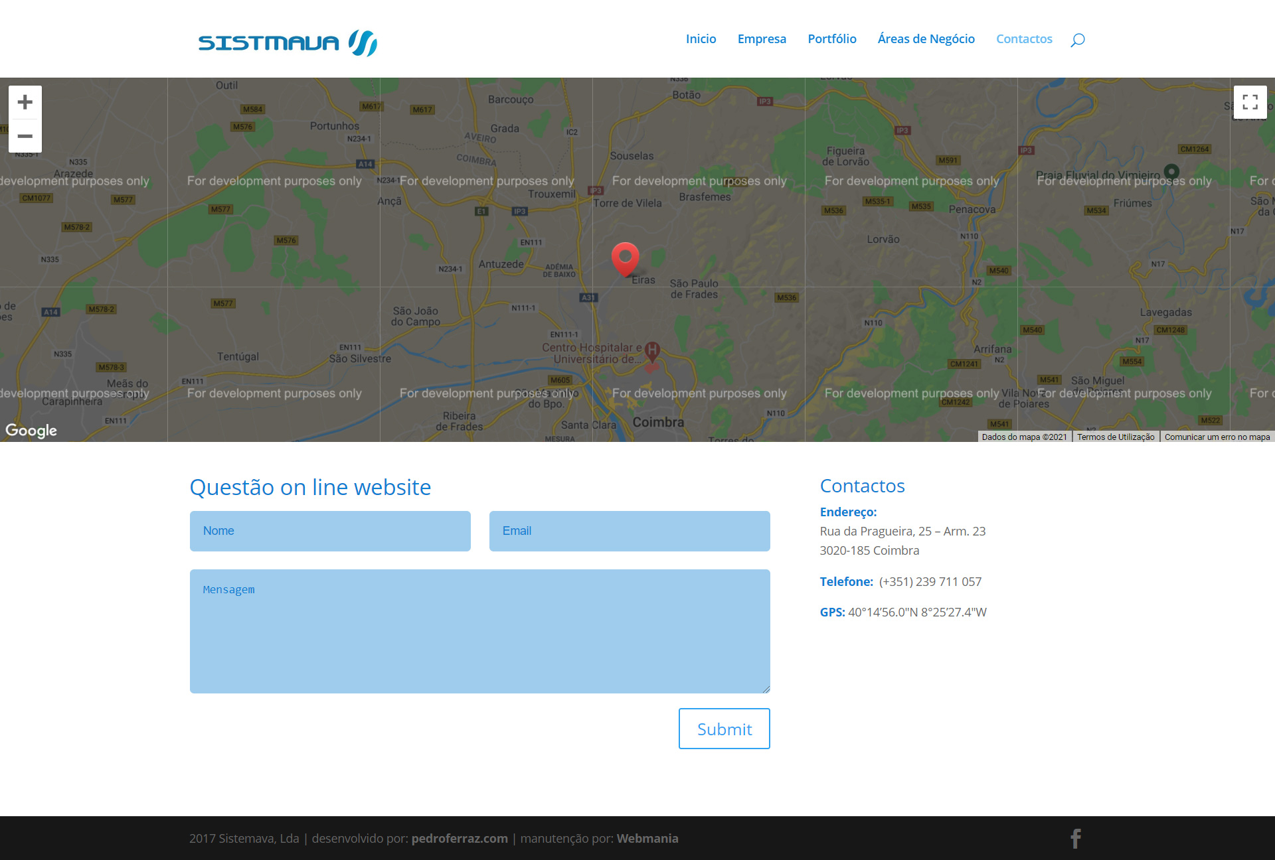
Task: Open the pedroferraz.com footer link
Action: [460, 838]
